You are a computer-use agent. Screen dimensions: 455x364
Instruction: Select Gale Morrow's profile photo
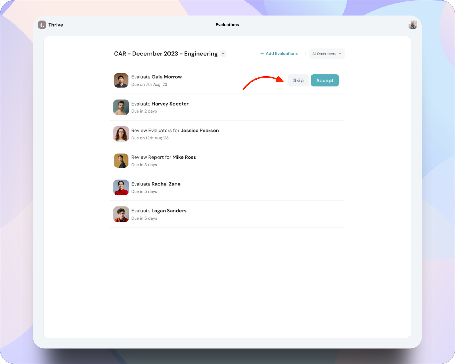[121, 80]
